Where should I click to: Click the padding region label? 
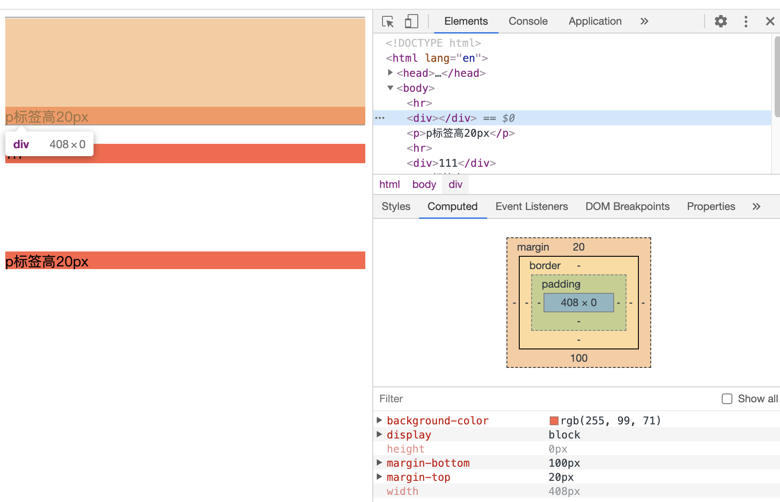click(x=561, y=284)
